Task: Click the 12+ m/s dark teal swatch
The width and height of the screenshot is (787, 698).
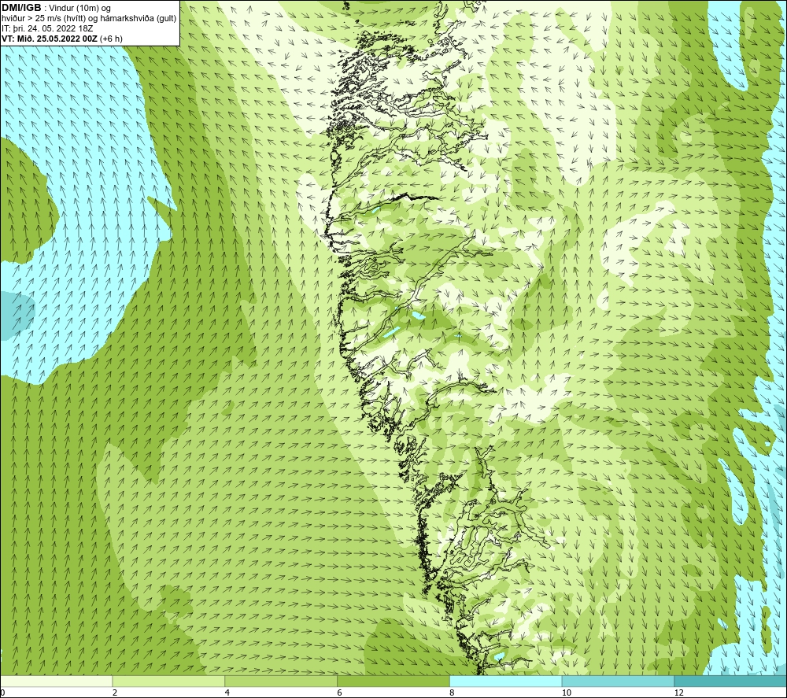Action: 731,681
